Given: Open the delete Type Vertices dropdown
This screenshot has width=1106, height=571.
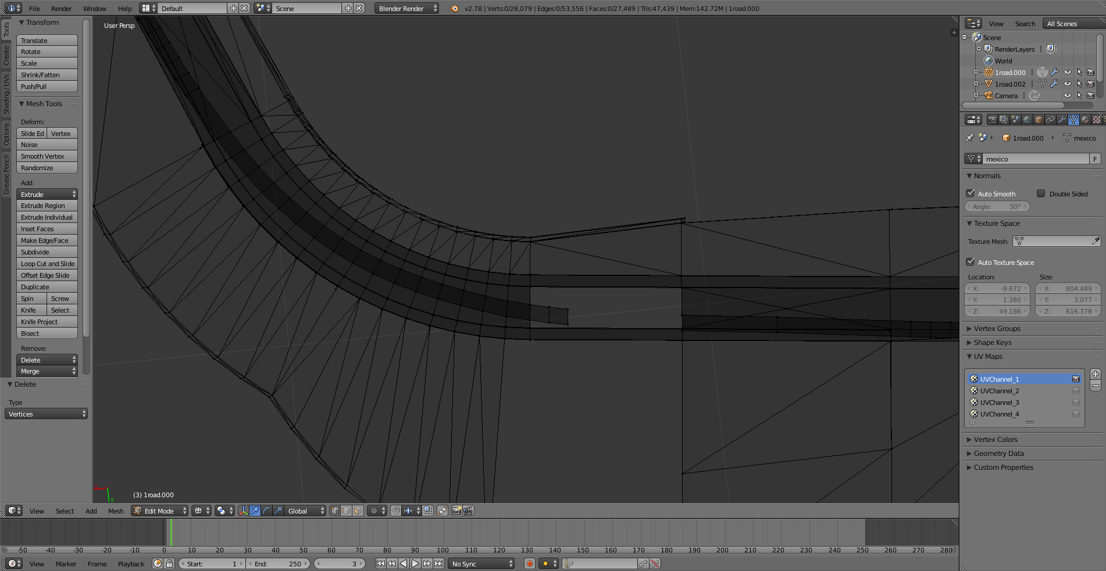Looking at the screenshot, I should pyautogui.click(x=47, y=414).
